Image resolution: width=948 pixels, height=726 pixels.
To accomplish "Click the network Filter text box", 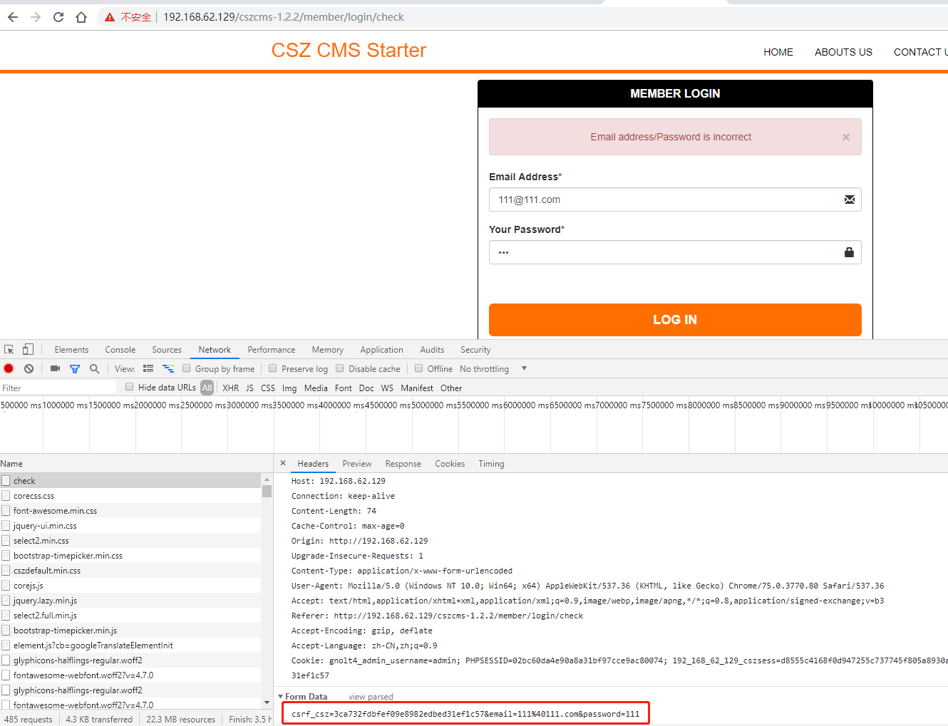I will click(x=58, y=388).
